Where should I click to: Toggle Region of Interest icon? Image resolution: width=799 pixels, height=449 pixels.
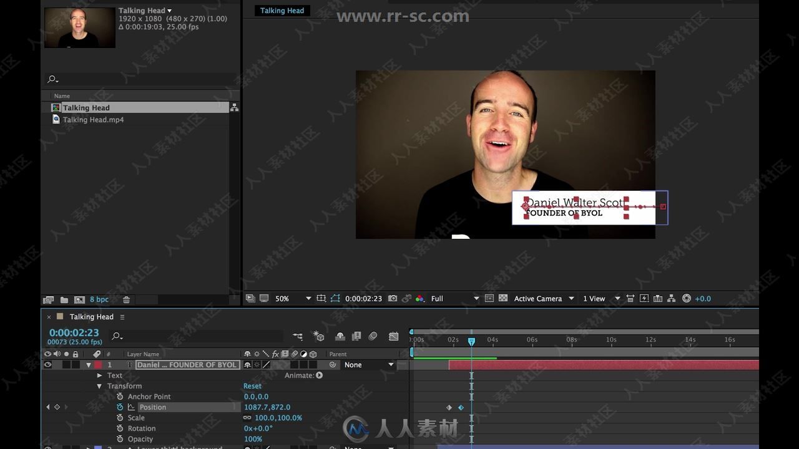pyautogui.click(x=489, y=299)
